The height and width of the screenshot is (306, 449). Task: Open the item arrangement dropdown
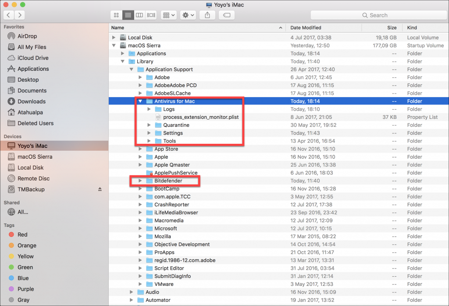point(169,15)
